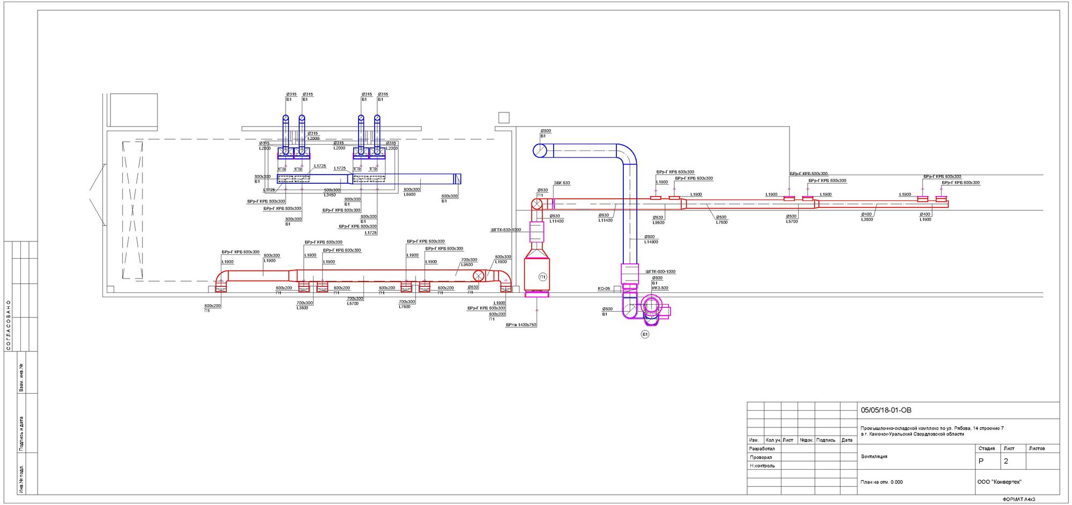Select the 'L14900' duct length label
This screenshot has height=505, width=1072.
651,242
